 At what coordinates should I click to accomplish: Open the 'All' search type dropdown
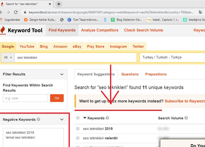(x=8, y=58)
